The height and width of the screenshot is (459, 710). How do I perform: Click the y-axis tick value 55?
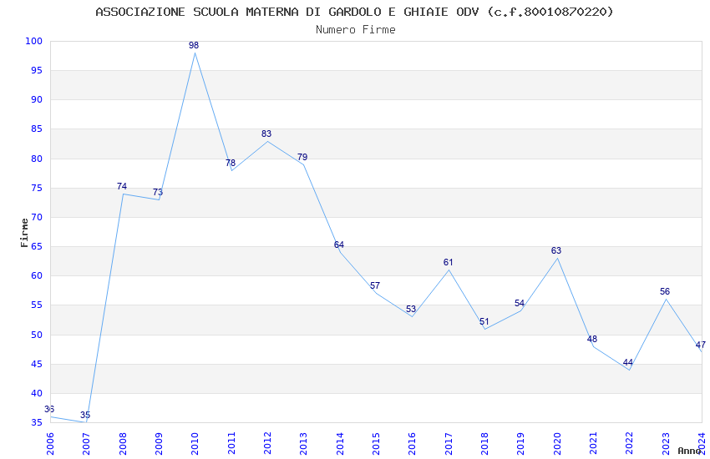tap(37, 305)
